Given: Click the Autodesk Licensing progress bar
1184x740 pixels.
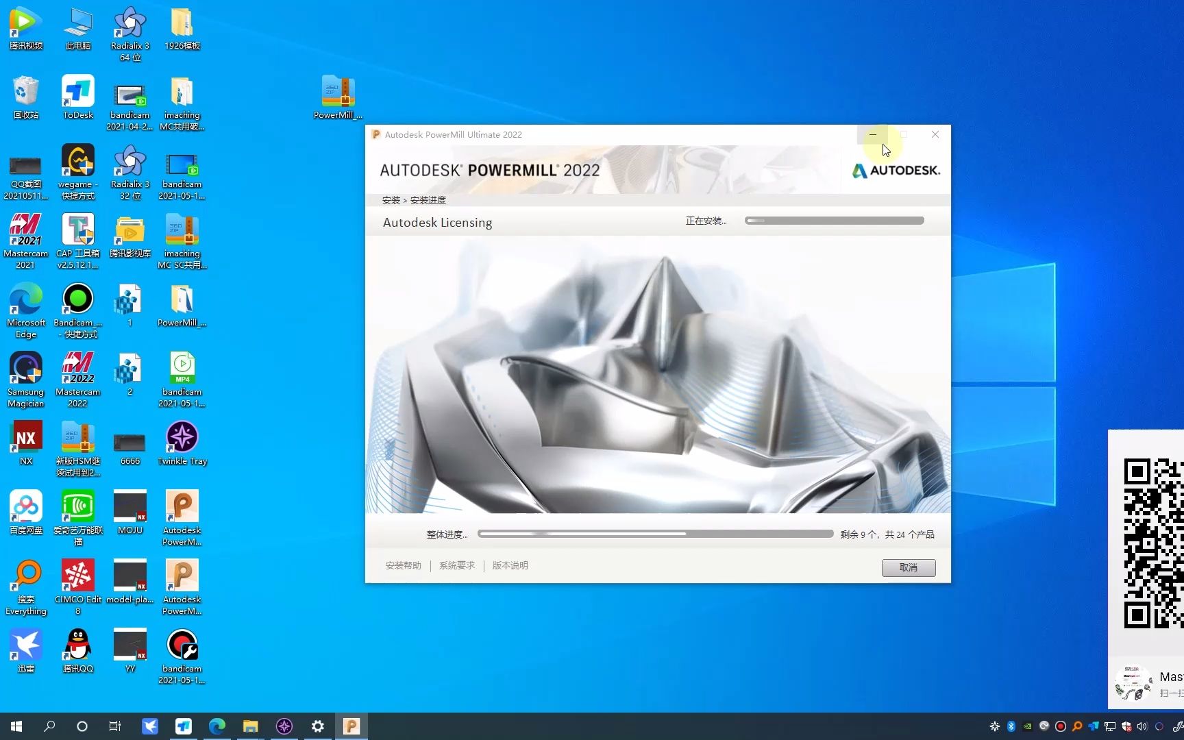Looking at the screenshot, I should [835, 221].
